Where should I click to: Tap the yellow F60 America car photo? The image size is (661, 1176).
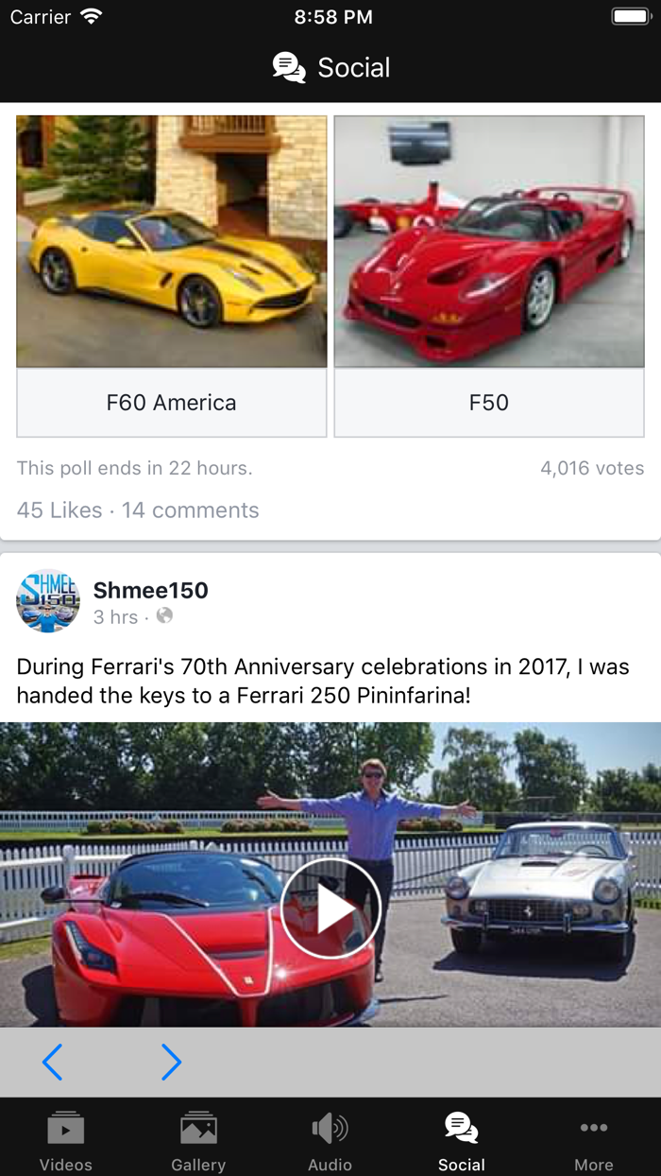171,241
